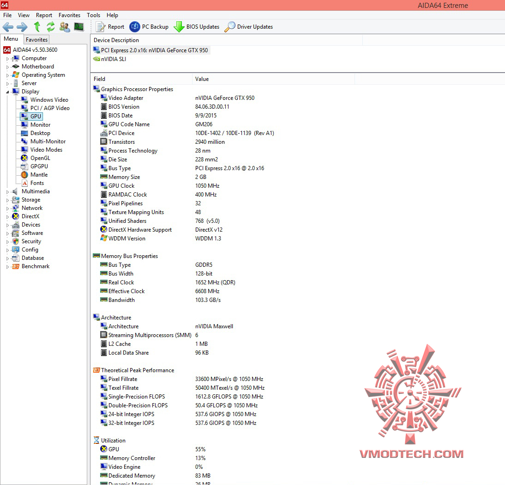This screenshot has height=485, width=505.
Task: Click the WDDM Version Windows icon
Action: click(104, 238)
